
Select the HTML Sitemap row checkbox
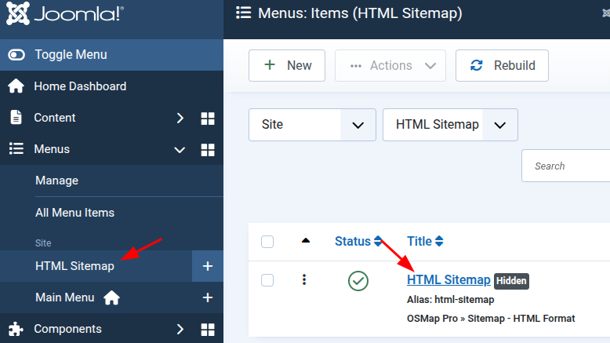267,280
